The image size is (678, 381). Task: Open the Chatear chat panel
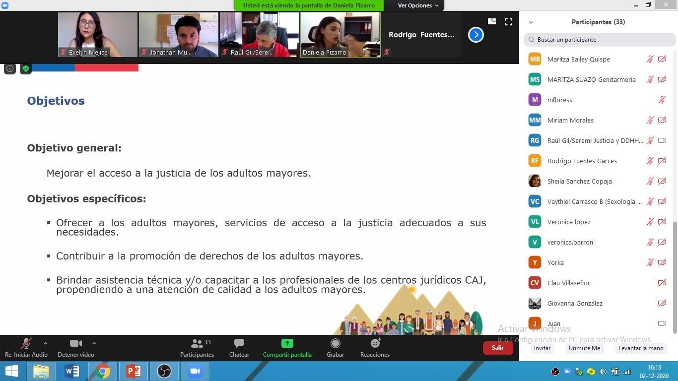(239, 343)
